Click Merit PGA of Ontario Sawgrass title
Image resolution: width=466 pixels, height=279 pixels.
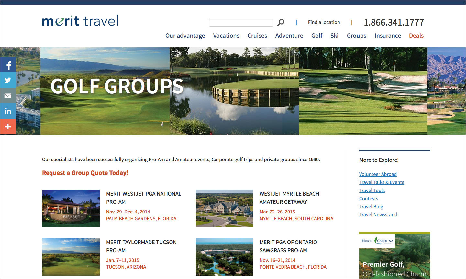(x=288, y=246)
